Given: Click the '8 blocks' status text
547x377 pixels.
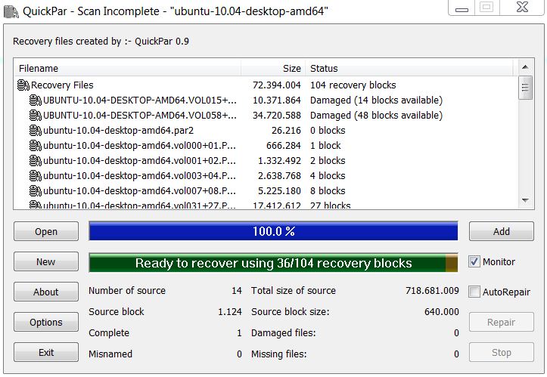Looking at the screenshot, I should pyautogui.click(x=328, y=190).
